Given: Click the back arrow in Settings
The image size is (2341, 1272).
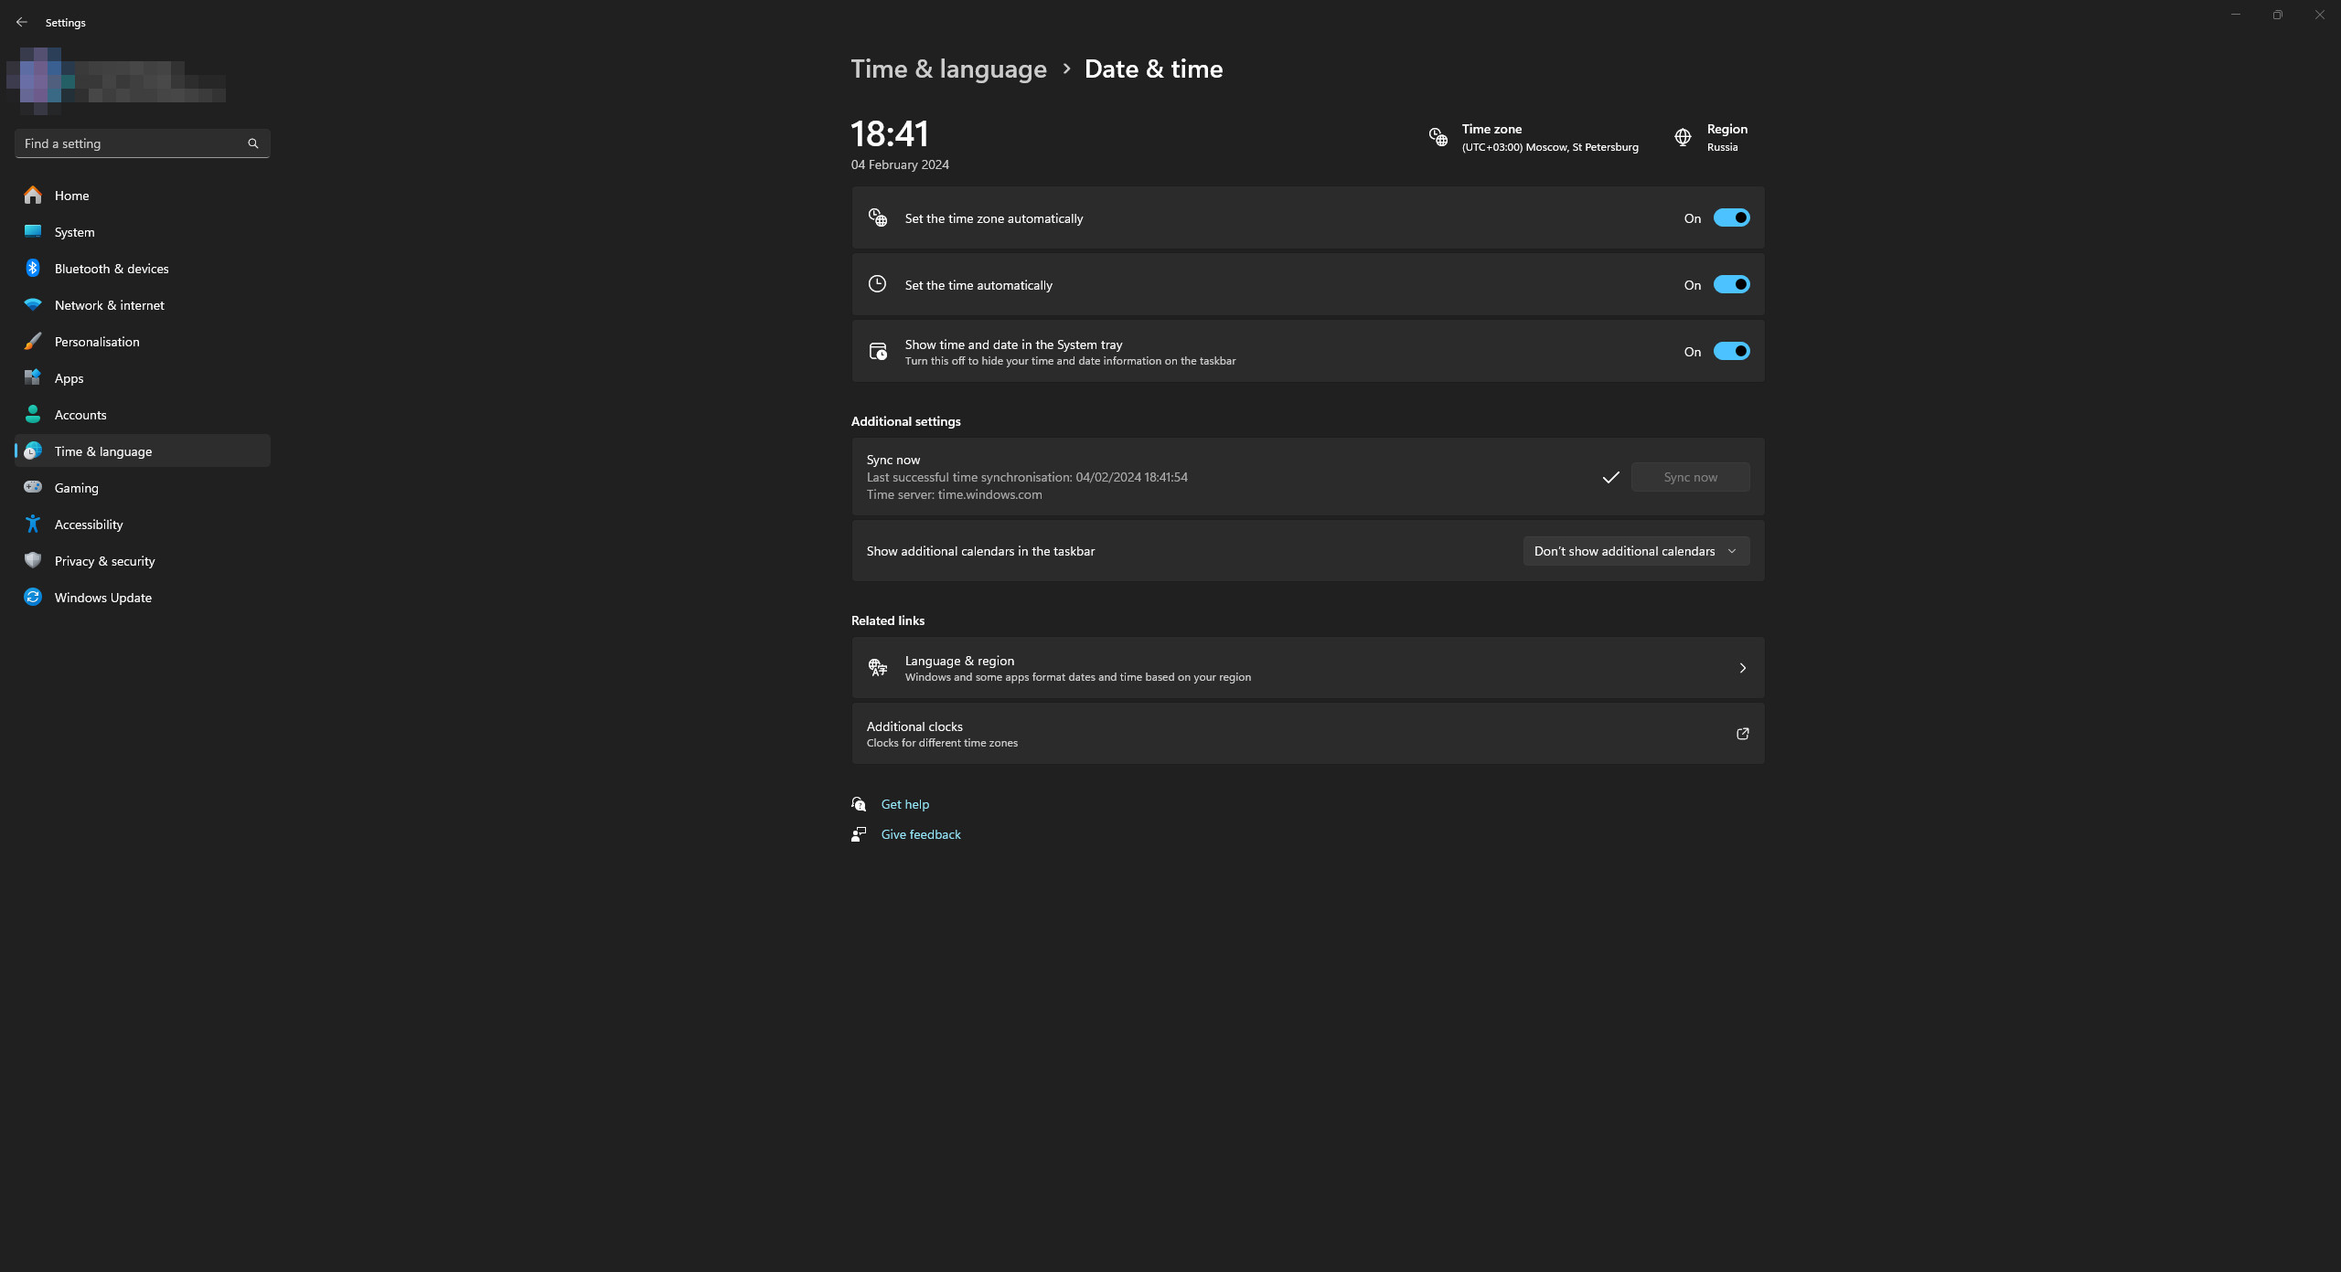Looking at the screenshot, I should [22, 22].
